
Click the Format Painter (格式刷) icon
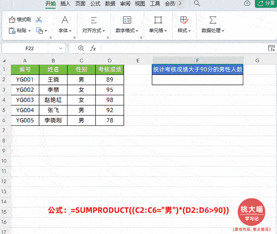(12, 19)
